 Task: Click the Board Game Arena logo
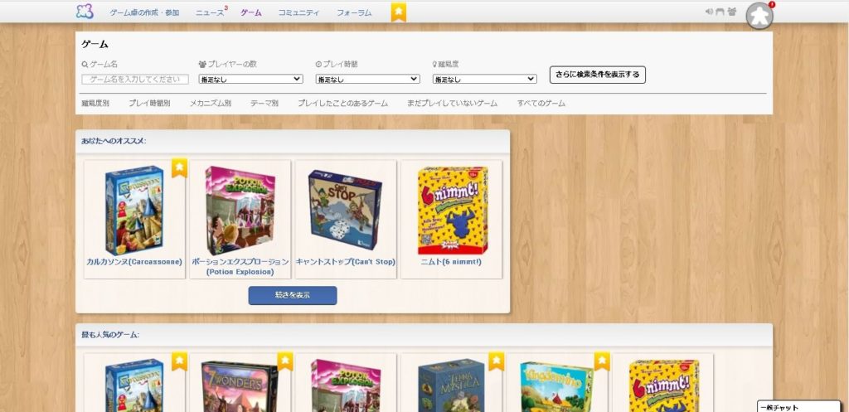(85, 12)
